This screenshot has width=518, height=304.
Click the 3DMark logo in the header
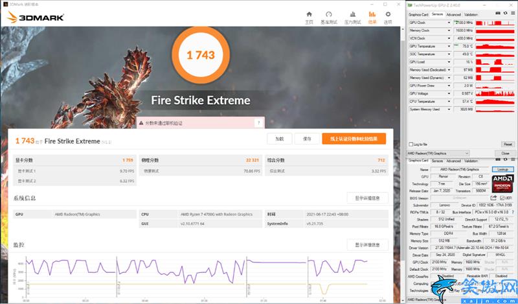point(36,18)
